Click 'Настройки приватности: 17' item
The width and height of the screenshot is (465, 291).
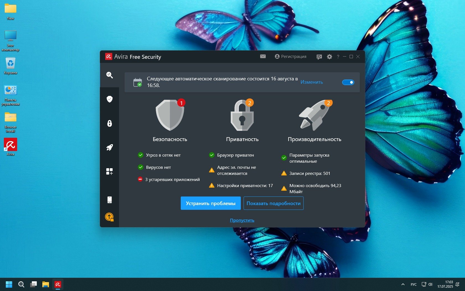pyautogui.click(x=241, y=185)
